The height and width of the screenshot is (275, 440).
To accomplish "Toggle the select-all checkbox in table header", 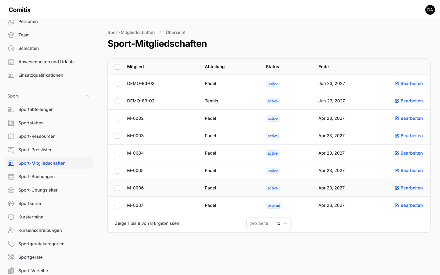I will click(x=117, y=67).
